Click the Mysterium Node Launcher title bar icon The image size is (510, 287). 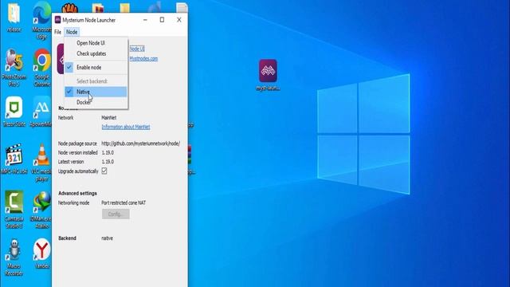[x=57, y=20]
